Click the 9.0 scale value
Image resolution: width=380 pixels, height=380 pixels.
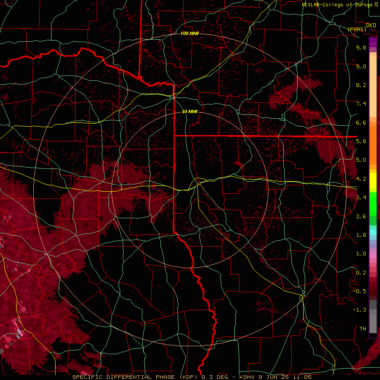tap(361, 66)
